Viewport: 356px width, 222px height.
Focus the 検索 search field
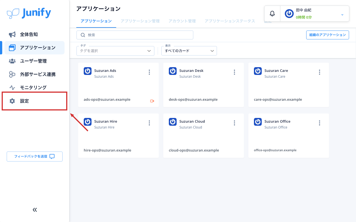[135, 35]
